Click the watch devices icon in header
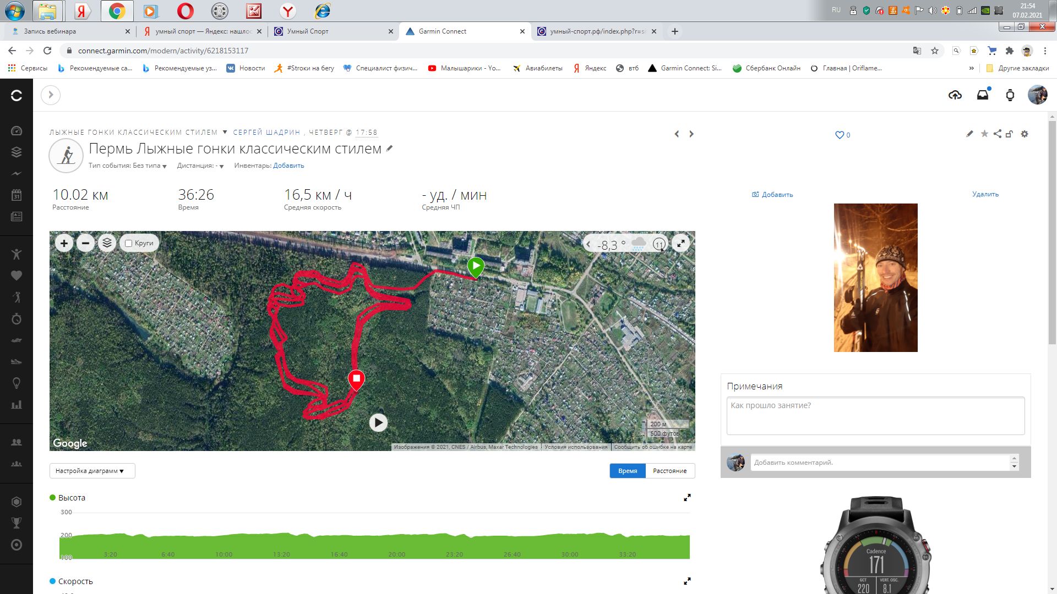This screenshot has width=1057, height=594. tap(1010, 95)
